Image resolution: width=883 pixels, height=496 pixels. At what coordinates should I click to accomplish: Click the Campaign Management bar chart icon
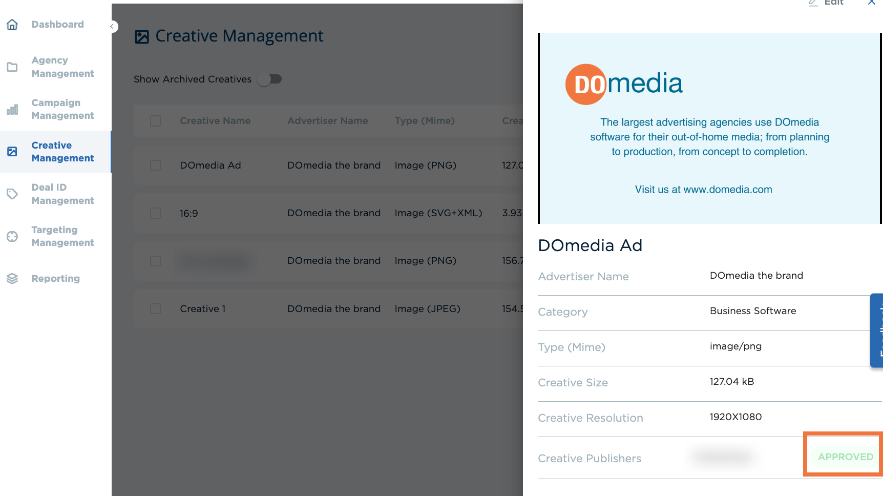point(12,109)
